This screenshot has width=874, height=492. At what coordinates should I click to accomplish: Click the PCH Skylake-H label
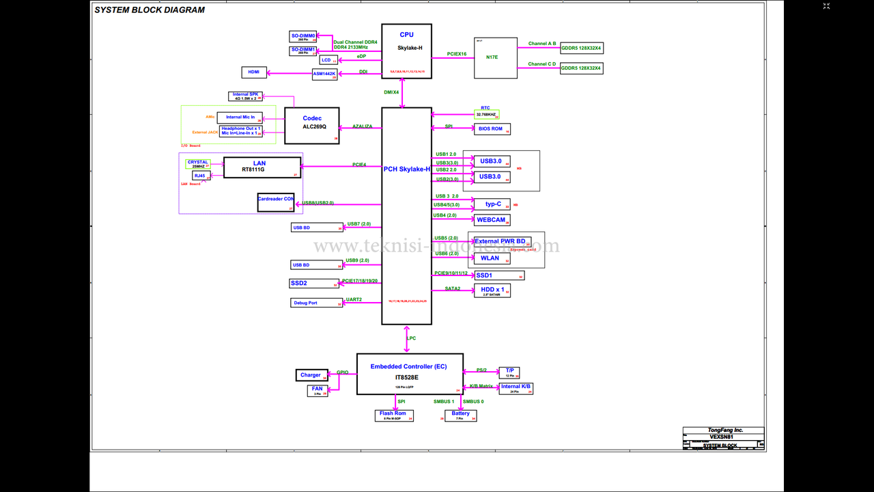pyautogui.click(x=408, y=169)
